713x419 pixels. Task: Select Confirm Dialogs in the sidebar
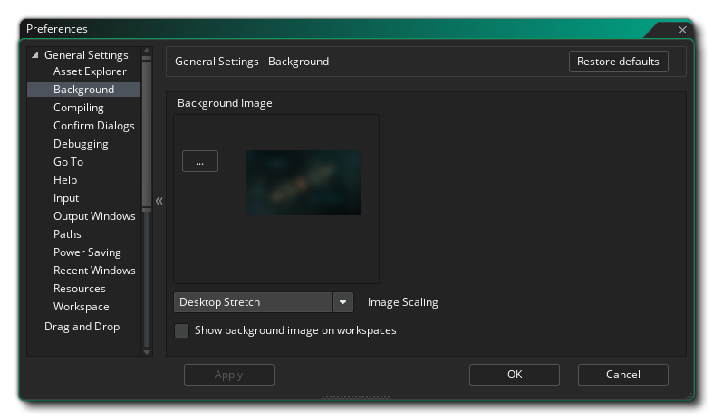[x=93, y=126]
